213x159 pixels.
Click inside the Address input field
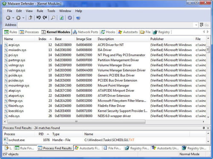pyautogui.click(x=106, y=25)
